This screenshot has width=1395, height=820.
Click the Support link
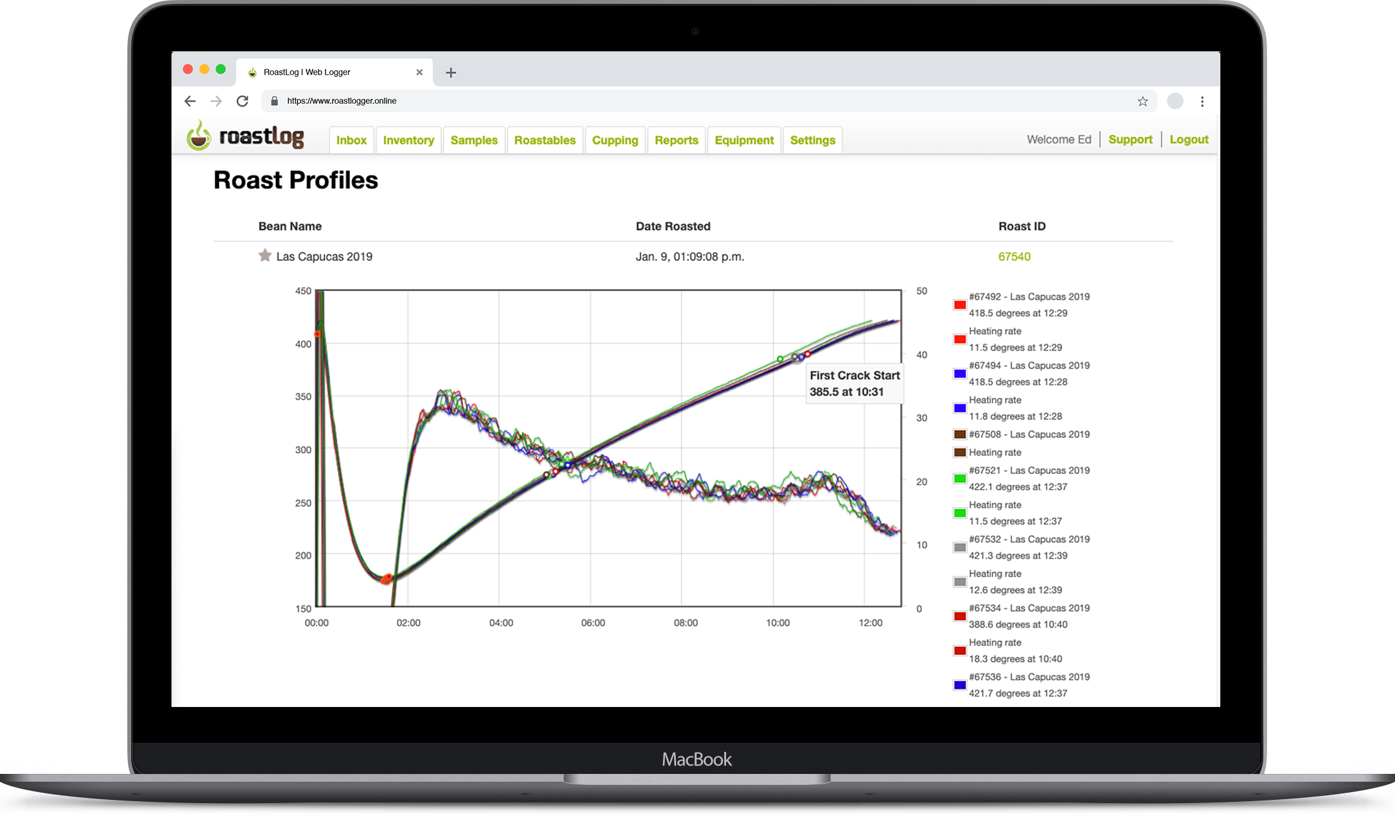1130,140
